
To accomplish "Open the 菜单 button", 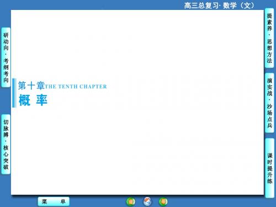I will coord(54,201).
